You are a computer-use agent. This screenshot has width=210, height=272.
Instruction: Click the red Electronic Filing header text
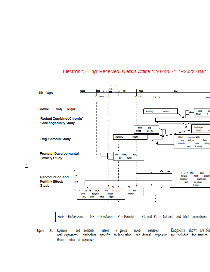(135, 72)
